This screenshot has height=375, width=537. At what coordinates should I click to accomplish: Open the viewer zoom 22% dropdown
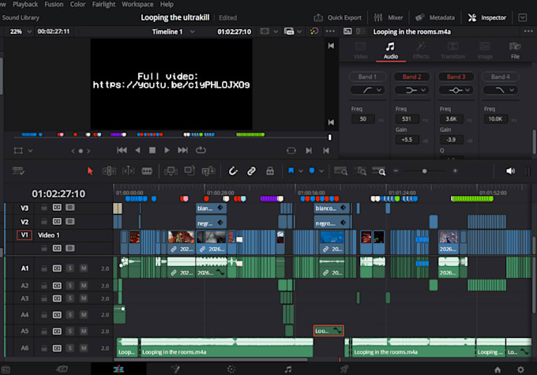(21, 32)
